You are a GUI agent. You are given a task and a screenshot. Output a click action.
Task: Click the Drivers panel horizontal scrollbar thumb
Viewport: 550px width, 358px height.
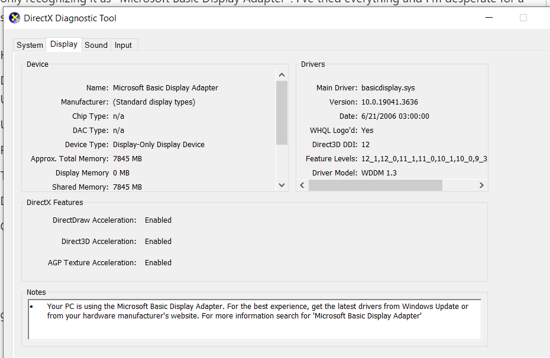(376, 185)
